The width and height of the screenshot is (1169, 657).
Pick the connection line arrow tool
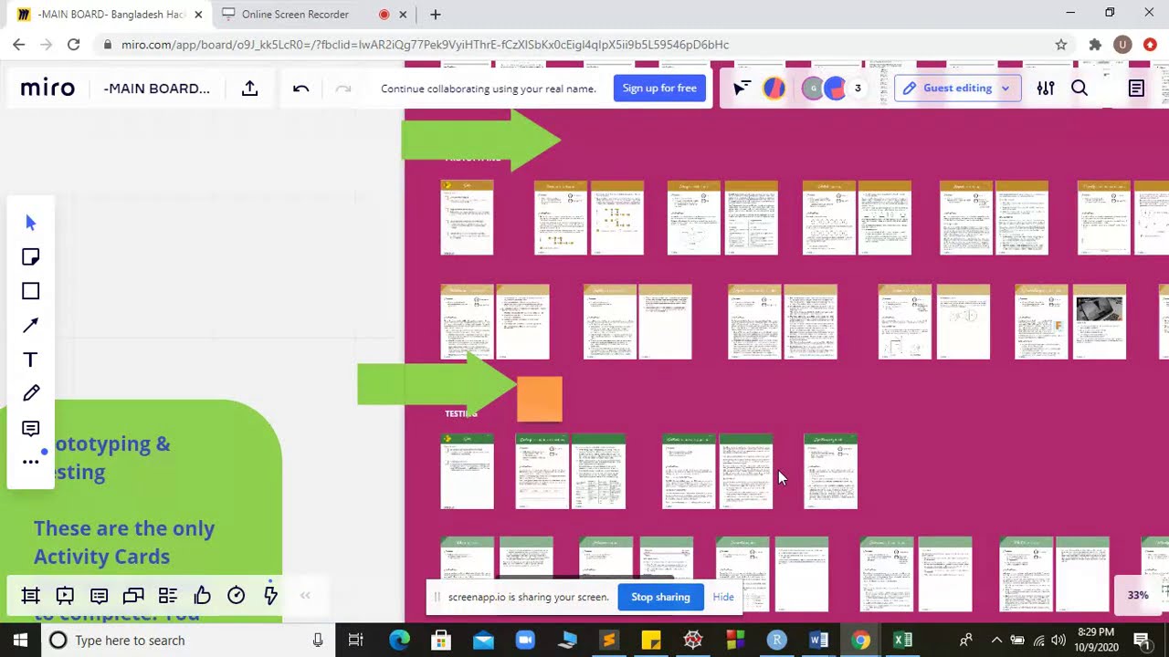point(30,325)
